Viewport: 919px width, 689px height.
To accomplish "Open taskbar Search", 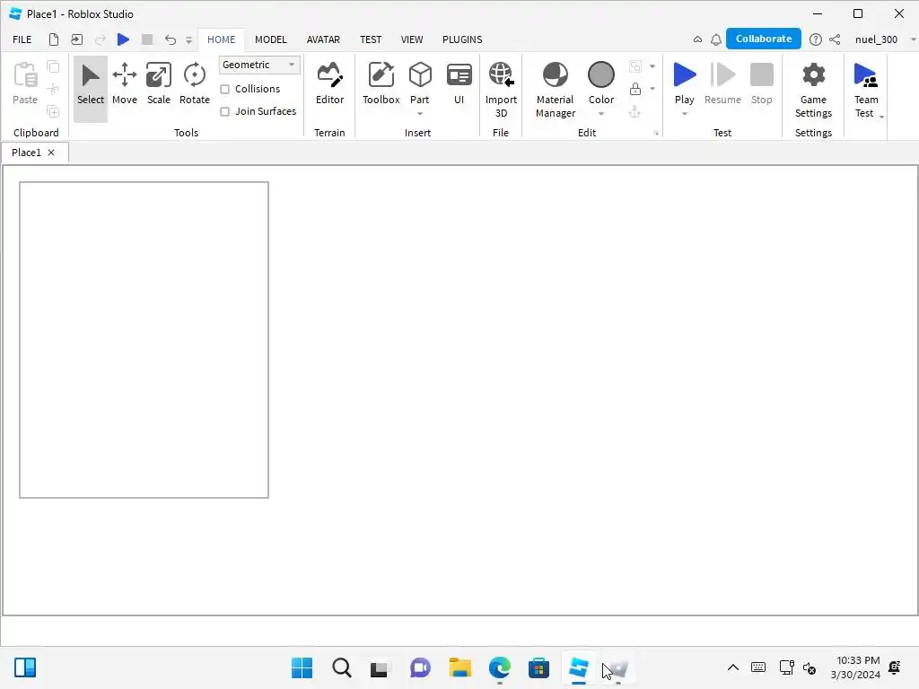I will point(341,667).
